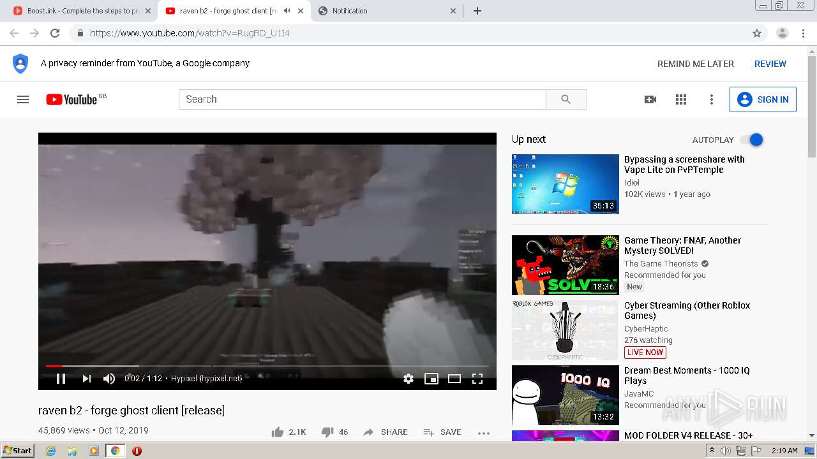Go forward in browser history
This screenshot has height=459, width=817.
coord(34,33)
